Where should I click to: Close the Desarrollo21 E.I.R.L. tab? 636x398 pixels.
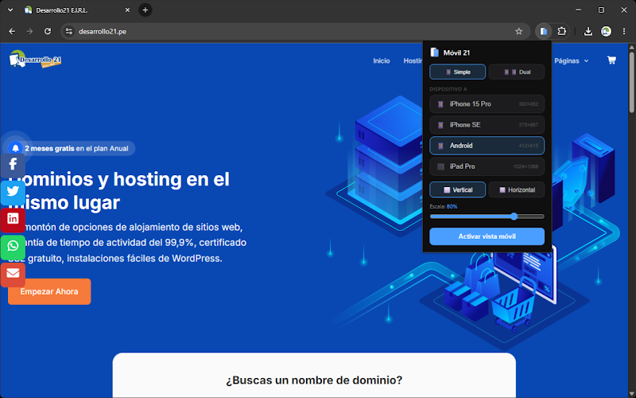pos(127,10)
